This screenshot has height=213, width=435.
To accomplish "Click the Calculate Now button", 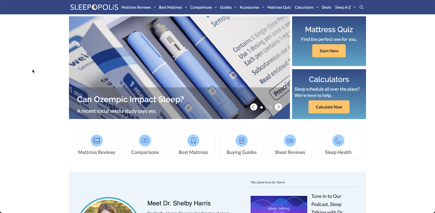I will point(329,107).
